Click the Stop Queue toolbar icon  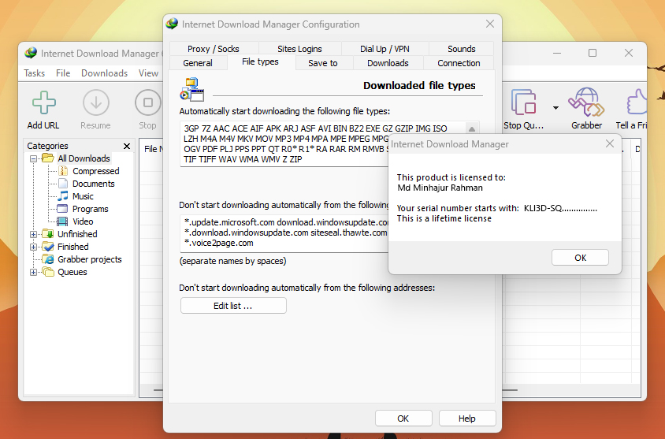[x=524, y=102]
